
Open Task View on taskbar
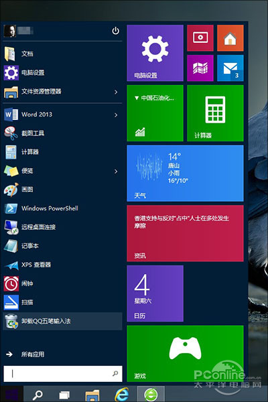point(64,395)
